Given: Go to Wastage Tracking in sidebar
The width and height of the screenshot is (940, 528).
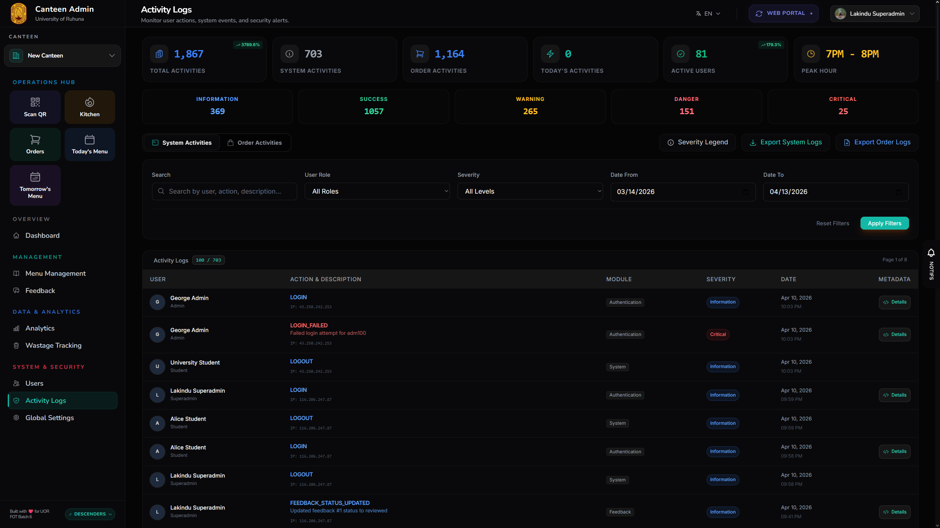Looking at the screenshot, I should 53,345.
